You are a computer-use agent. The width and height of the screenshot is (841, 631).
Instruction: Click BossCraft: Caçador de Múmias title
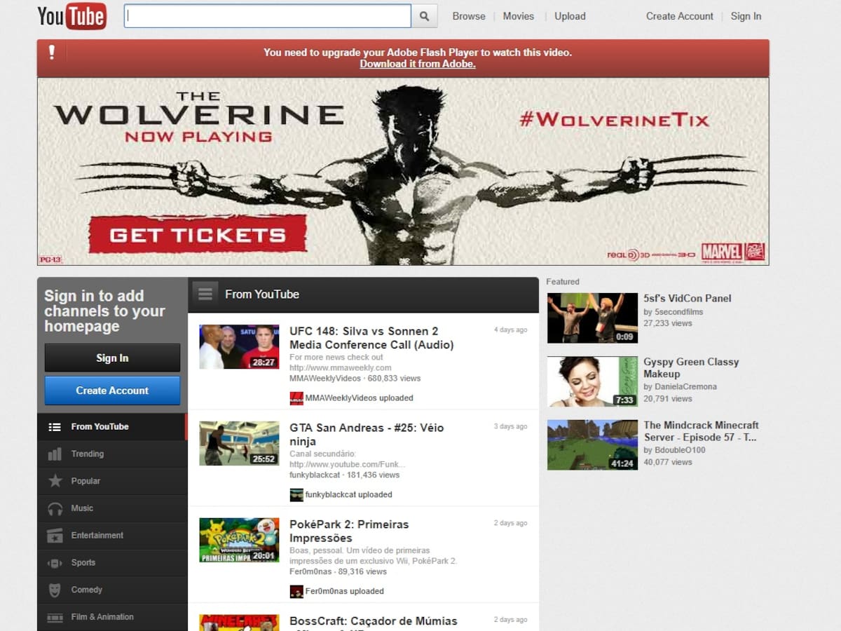tap(374, 623)
